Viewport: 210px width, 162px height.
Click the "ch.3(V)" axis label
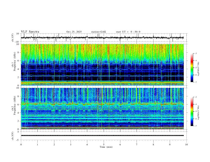click(x=13, y=136)
